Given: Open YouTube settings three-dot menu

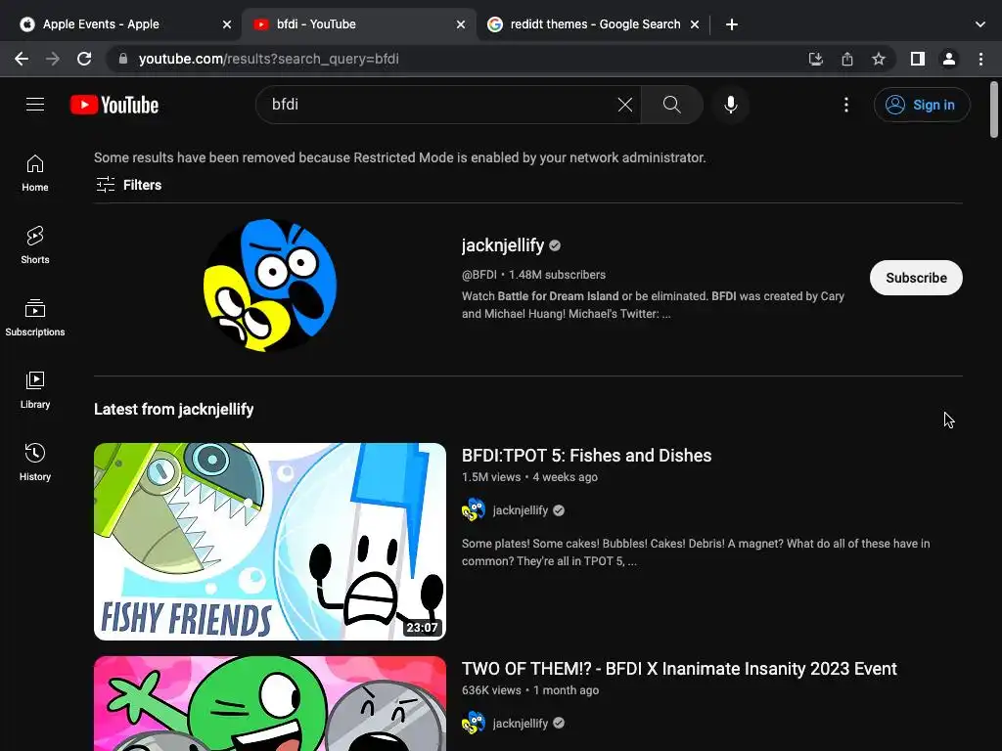Looking at the screenshot, I should point(846,105).
